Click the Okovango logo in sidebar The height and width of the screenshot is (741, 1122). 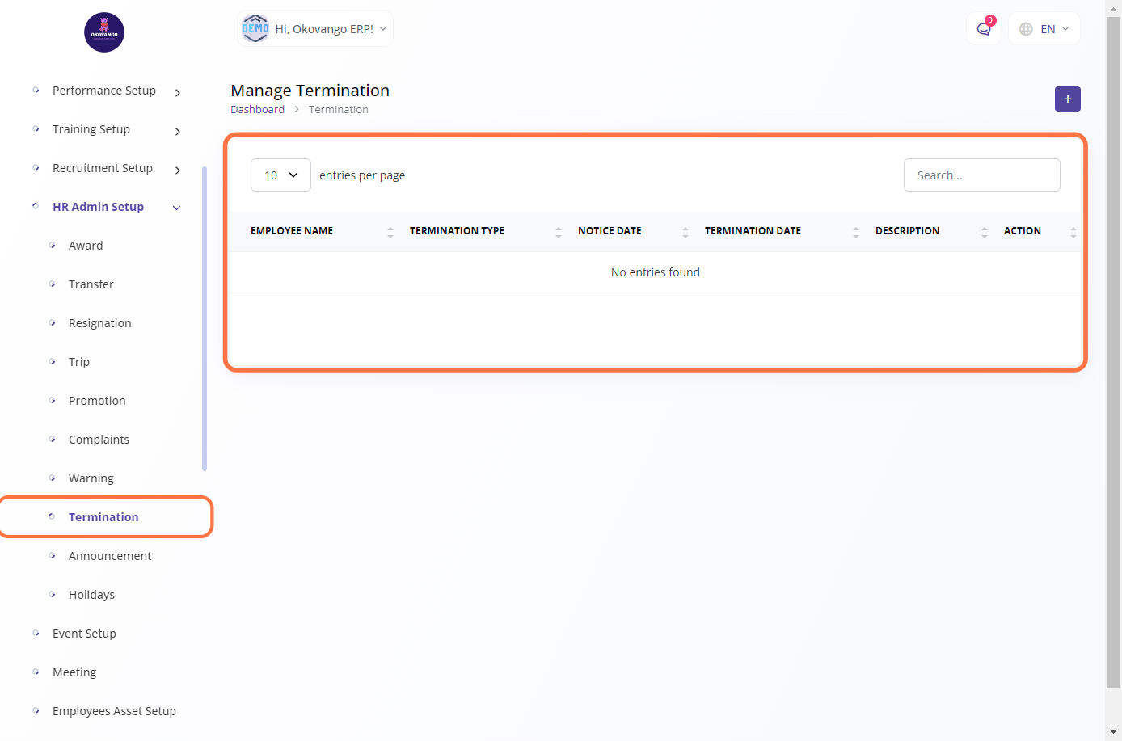click(104, 32)
